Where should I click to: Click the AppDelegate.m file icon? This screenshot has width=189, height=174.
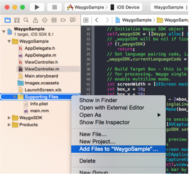[x=20, y=55]
